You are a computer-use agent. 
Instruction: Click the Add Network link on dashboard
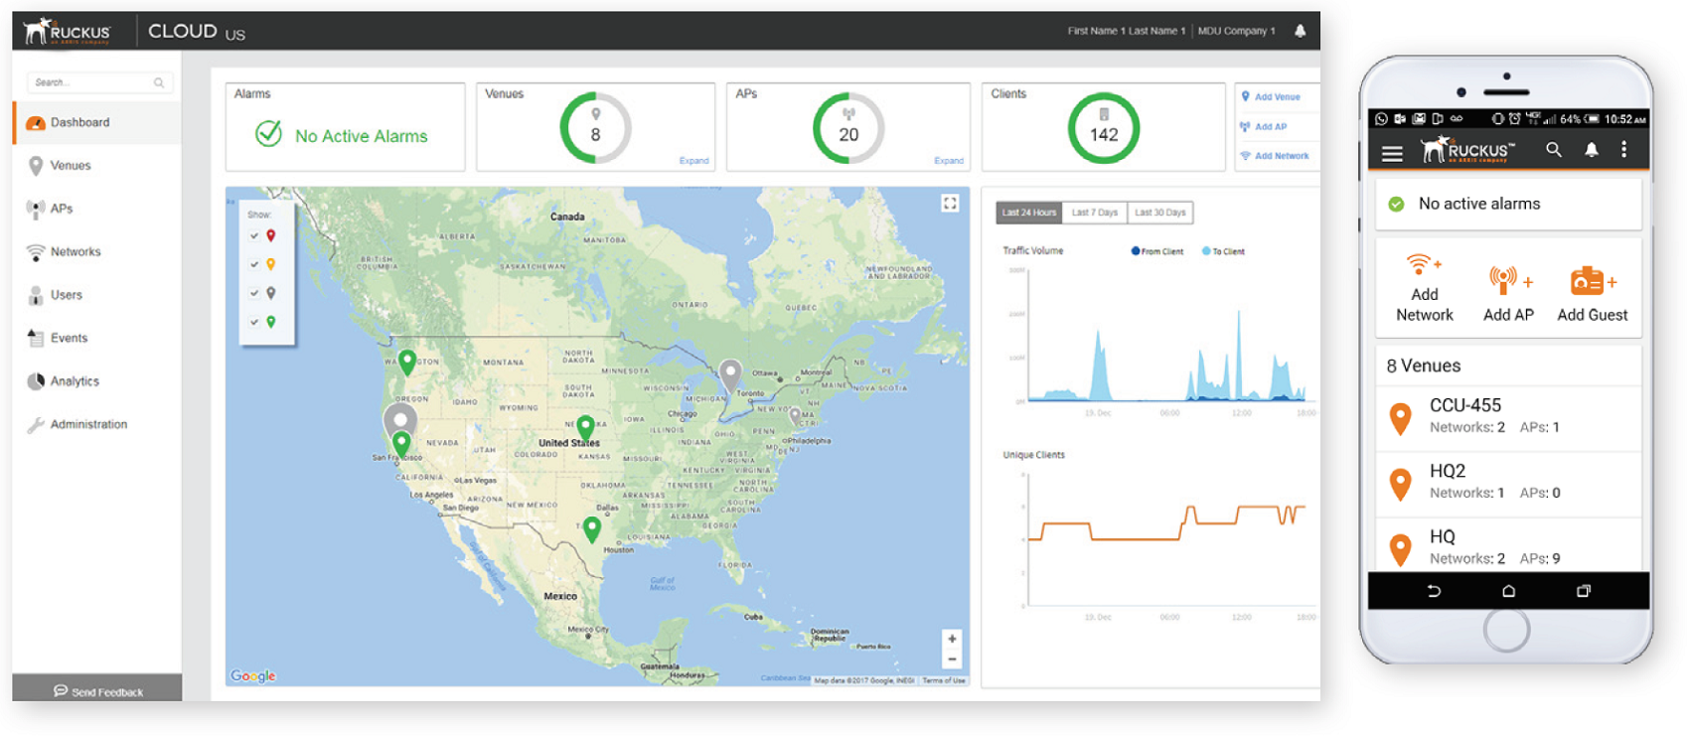click(1281, 156)
